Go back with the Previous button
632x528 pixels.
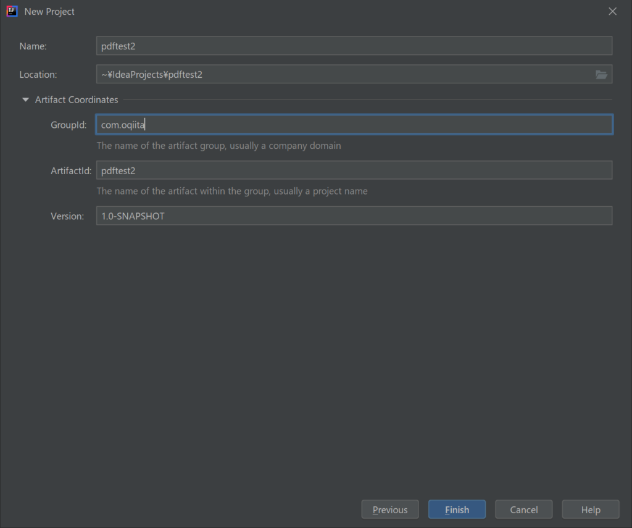coord(390,509)
